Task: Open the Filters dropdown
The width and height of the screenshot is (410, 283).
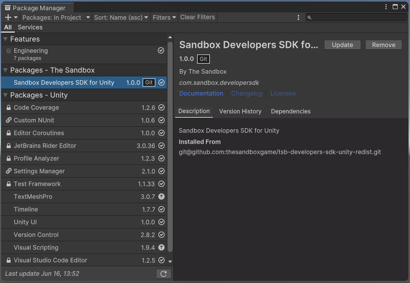Action: [164, 17]
